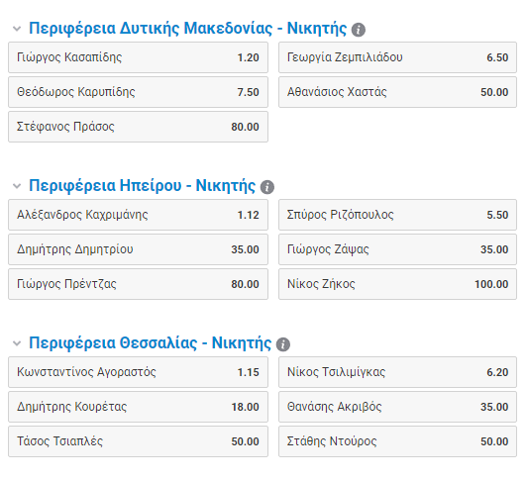Pick Αθανάσιος Χαστάς at 50.00
526x481 pixels.
[x=397, y=92]
